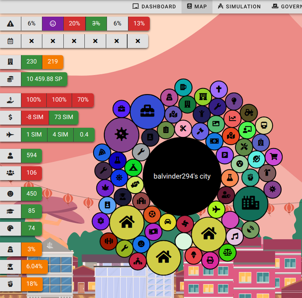
Task: Select the large dark green office building bubble
Action: tap(250, 203)
